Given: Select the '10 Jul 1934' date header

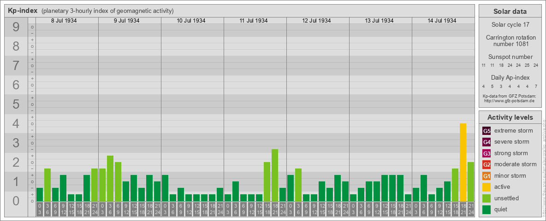Looking at the screenshot, I should click(191, 21).
